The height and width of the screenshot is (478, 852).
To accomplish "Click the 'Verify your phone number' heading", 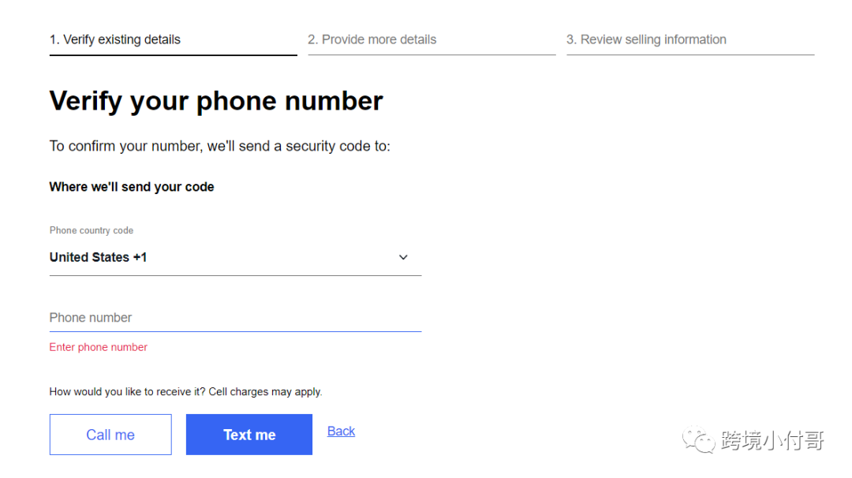I will pyautogui.click(x=216, y=101).
